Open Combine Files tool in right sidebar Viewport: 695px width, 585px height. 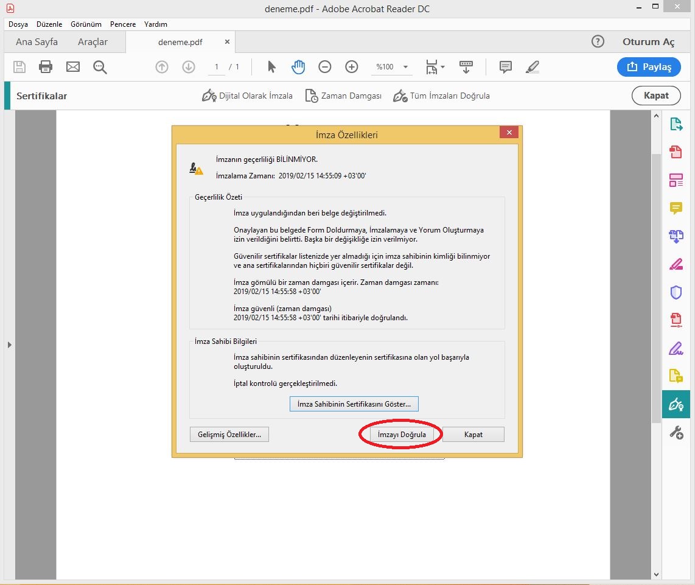[676, 236]
